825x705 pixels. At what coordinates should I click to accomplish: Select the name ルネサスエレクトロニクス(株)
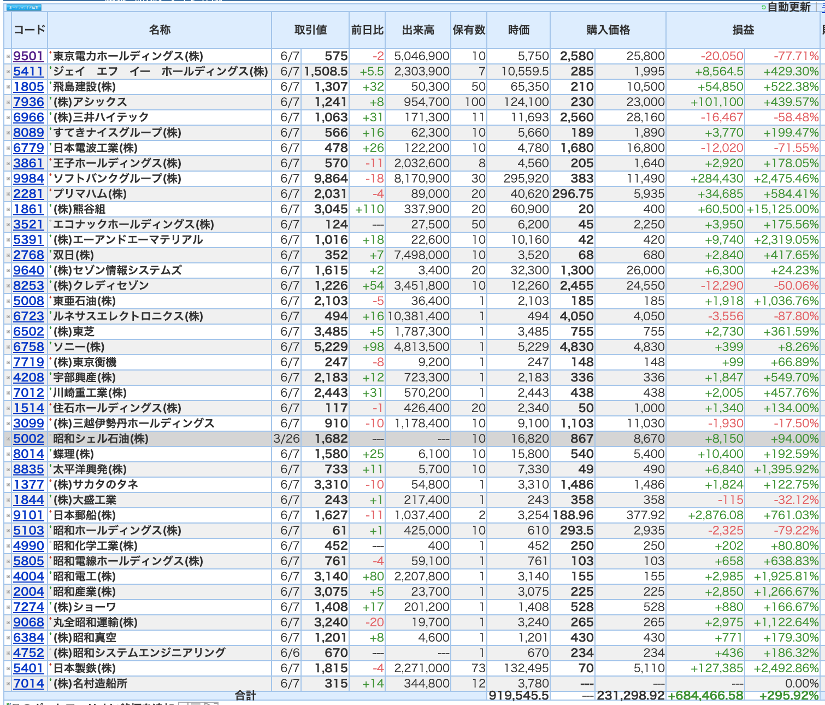pos(128,316)
